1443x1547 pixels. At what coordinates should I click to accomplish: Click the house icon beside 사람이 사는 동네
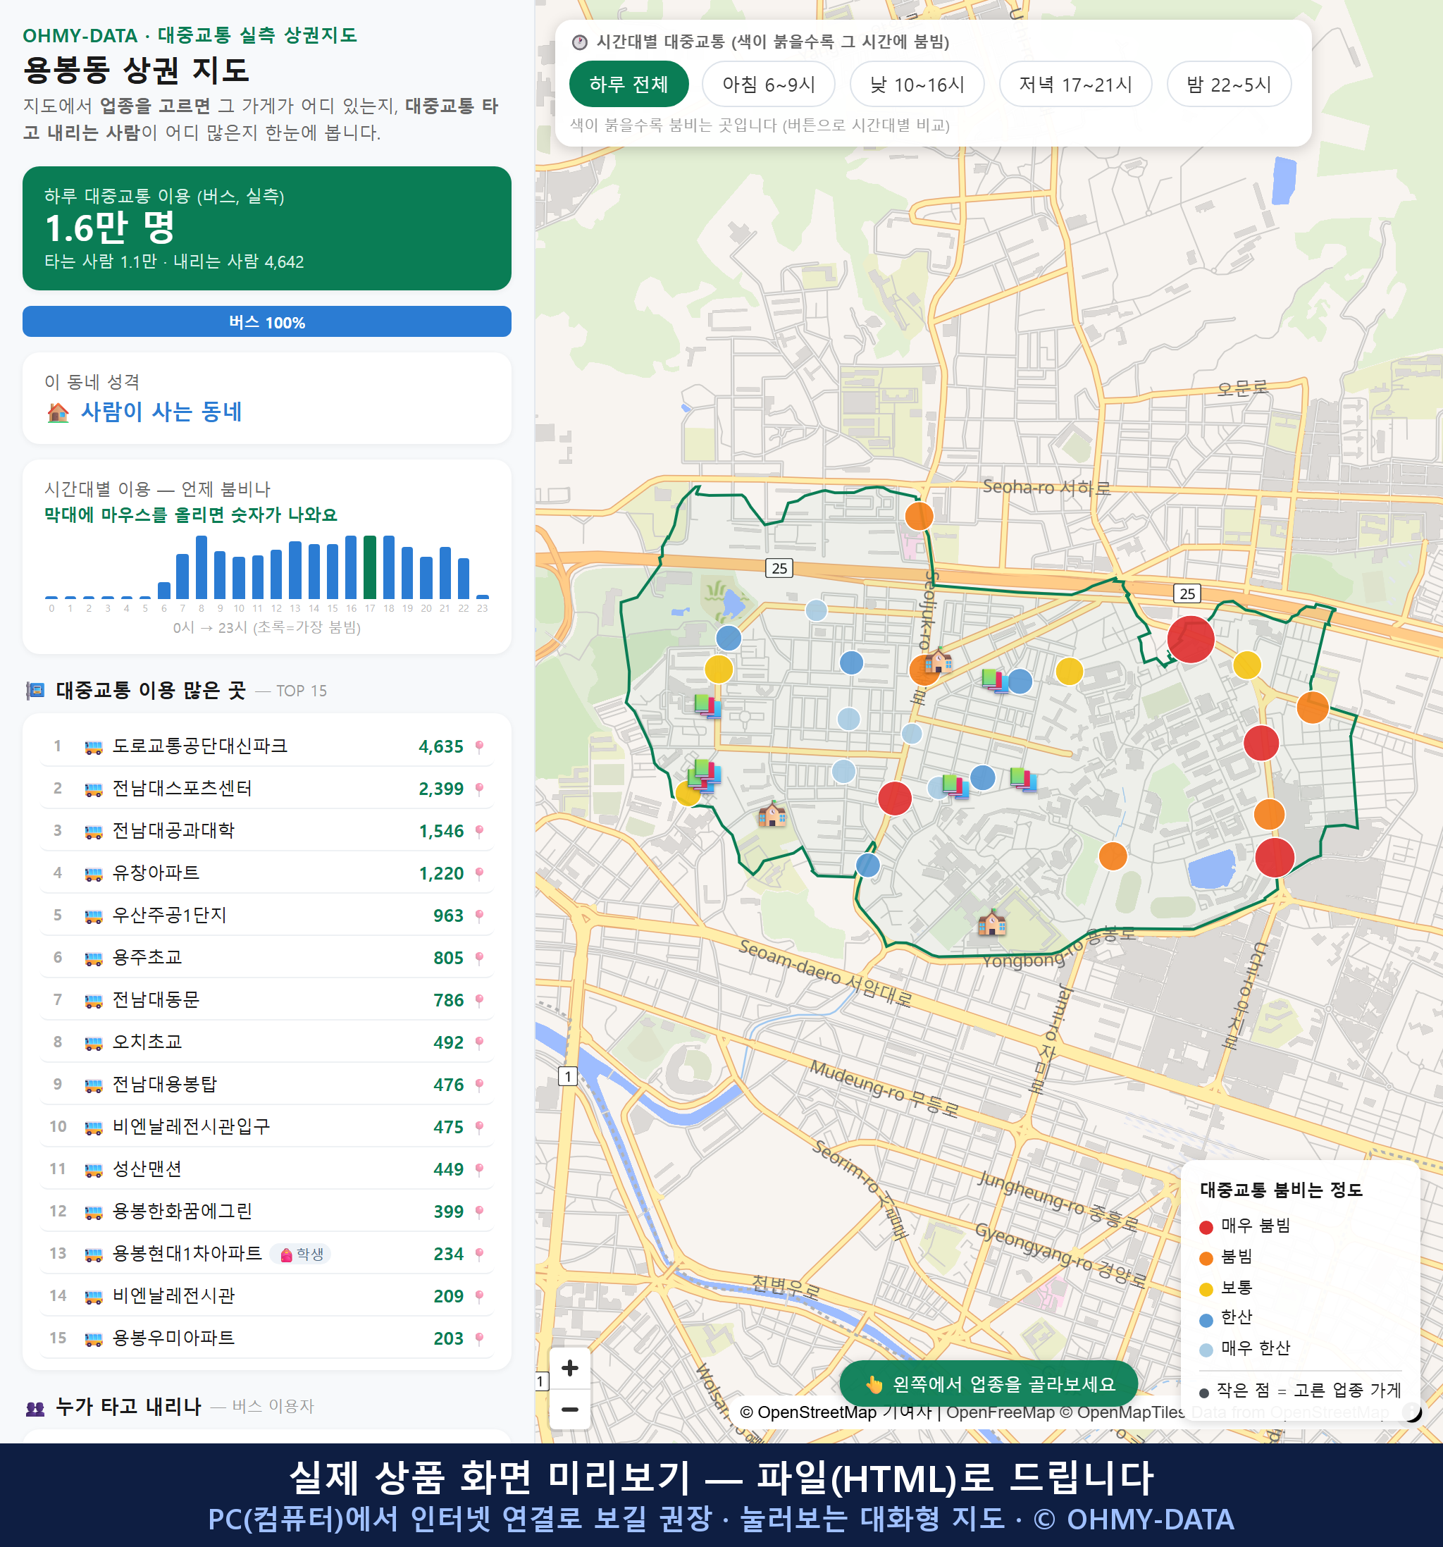(x=58, y=412)
